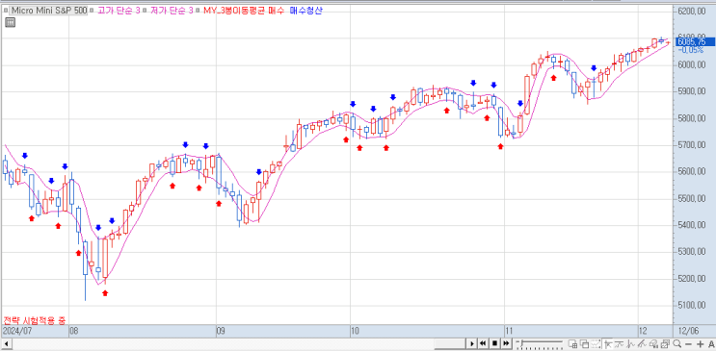Click the 5600.00 price axis label
This screenshot has height=351, width=716.
693,172
